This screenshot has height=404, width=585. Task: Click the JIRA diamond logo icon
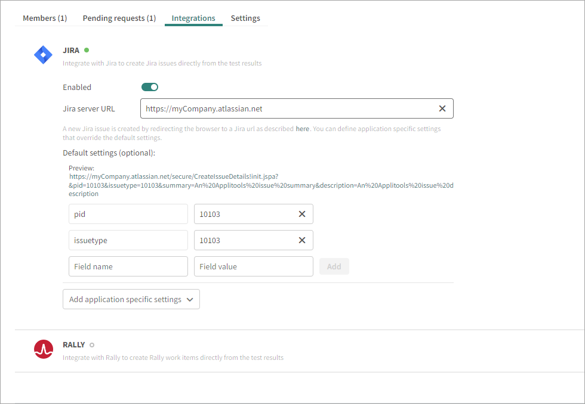[x=43, y=55]
